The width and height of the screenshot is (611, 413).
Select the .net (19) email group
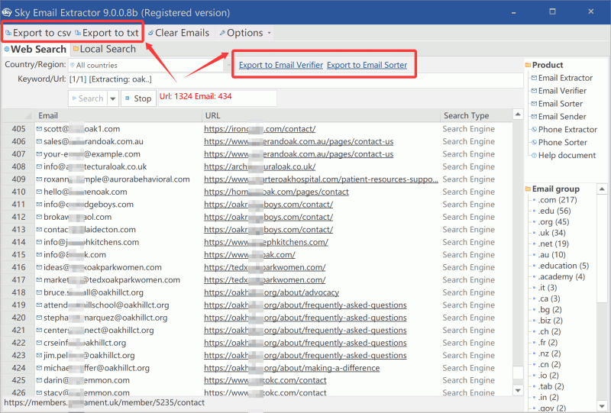pos(553,244)
